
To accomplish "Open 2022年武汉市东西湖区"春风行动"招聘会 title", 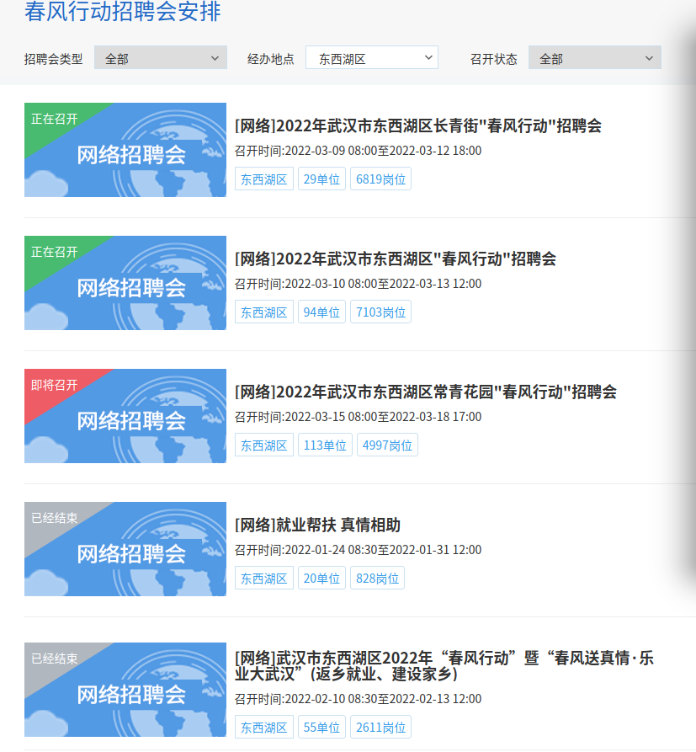I will click(395, 259).
